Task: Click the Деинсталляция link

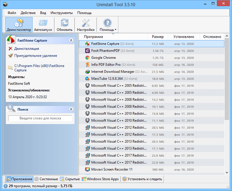Action: 26,49
